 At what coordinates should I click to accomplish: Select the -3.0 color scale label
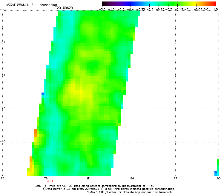coord(102,10)
